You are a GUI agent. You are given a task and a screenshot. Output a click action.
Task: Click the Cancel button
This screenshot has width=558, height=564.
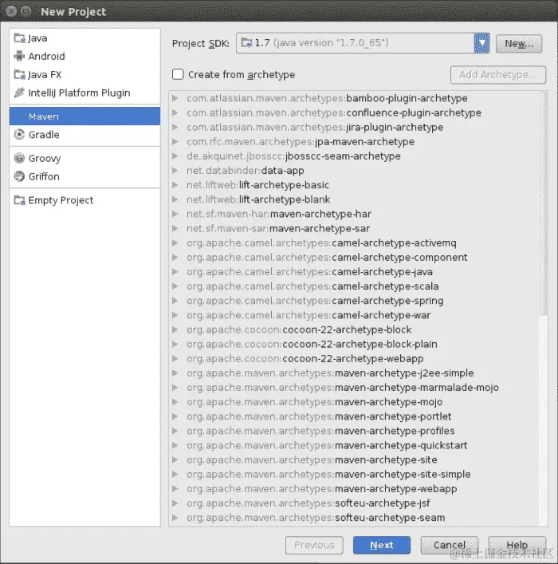coord(450,546)
